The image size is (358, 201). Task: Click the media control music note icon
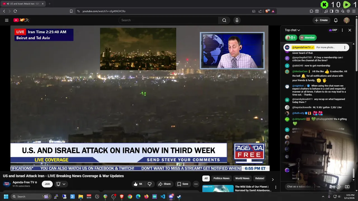click(326, 11)
